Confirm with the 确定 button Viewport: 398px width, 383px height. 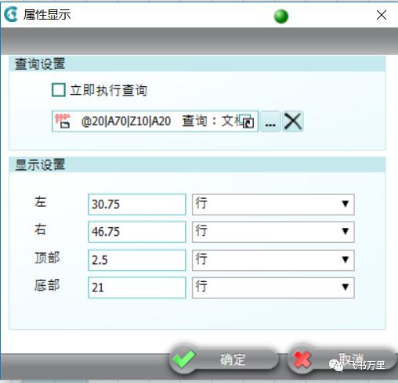point(223,360)
